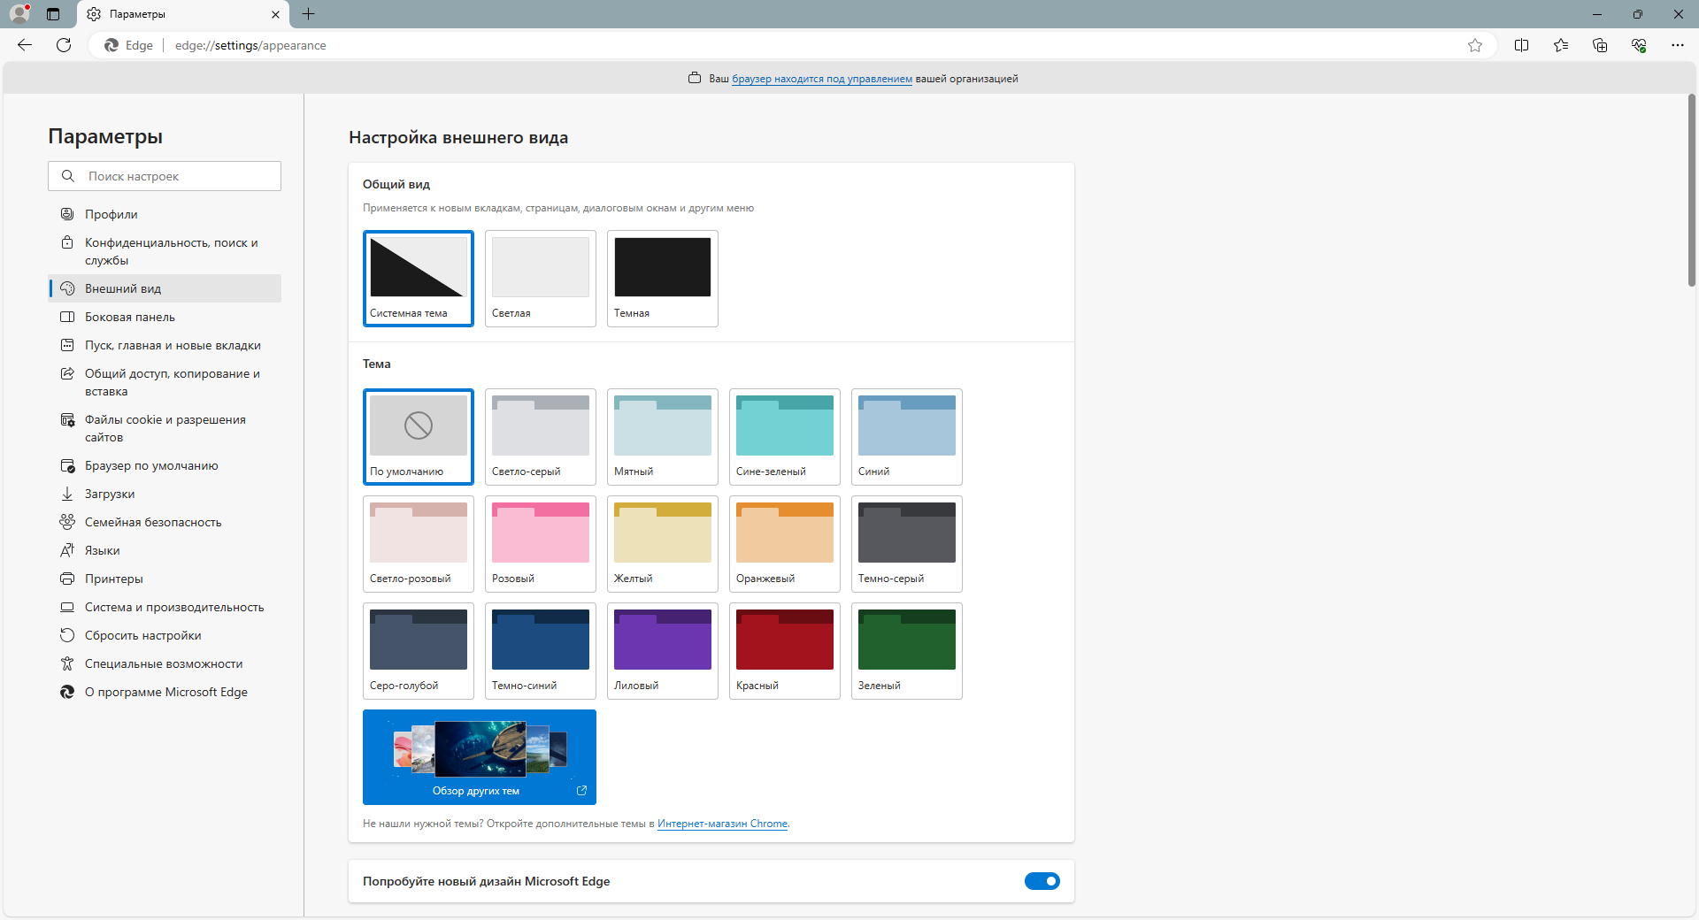This screenshot has height=920, width=1699.
Task: Select the Темно-синий theme
Action: coord(541,651)
